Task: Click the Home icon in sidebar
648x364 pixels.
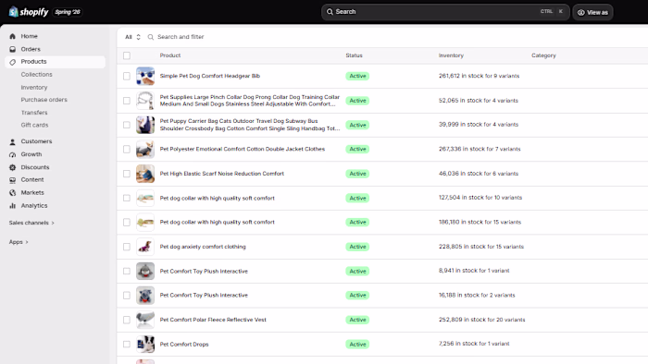Action: coord(12,36)
